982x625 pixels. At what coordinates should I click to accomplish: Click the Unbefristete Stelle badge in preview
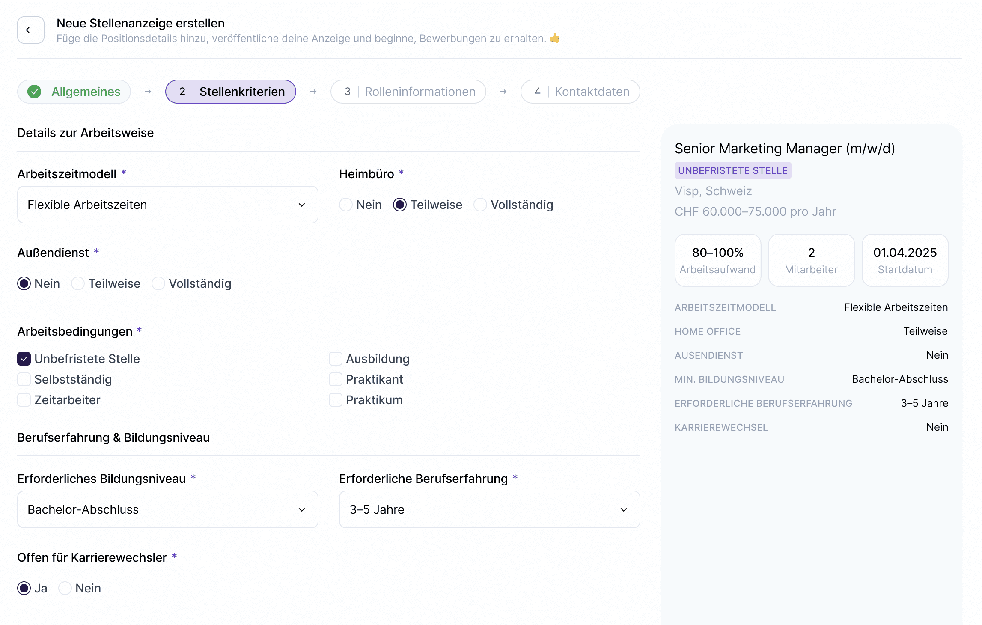coord(733,171)
